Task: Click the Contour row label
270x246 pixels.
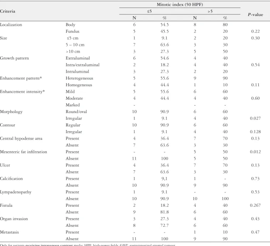Action: [x=7, y=125]
